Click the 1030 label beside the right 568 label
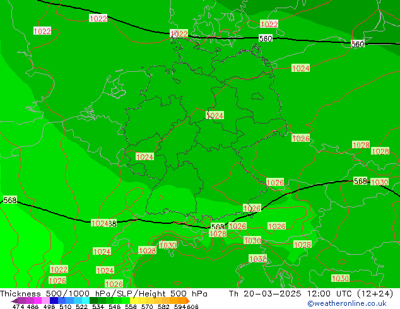400x309 pixels. (380, 182)
